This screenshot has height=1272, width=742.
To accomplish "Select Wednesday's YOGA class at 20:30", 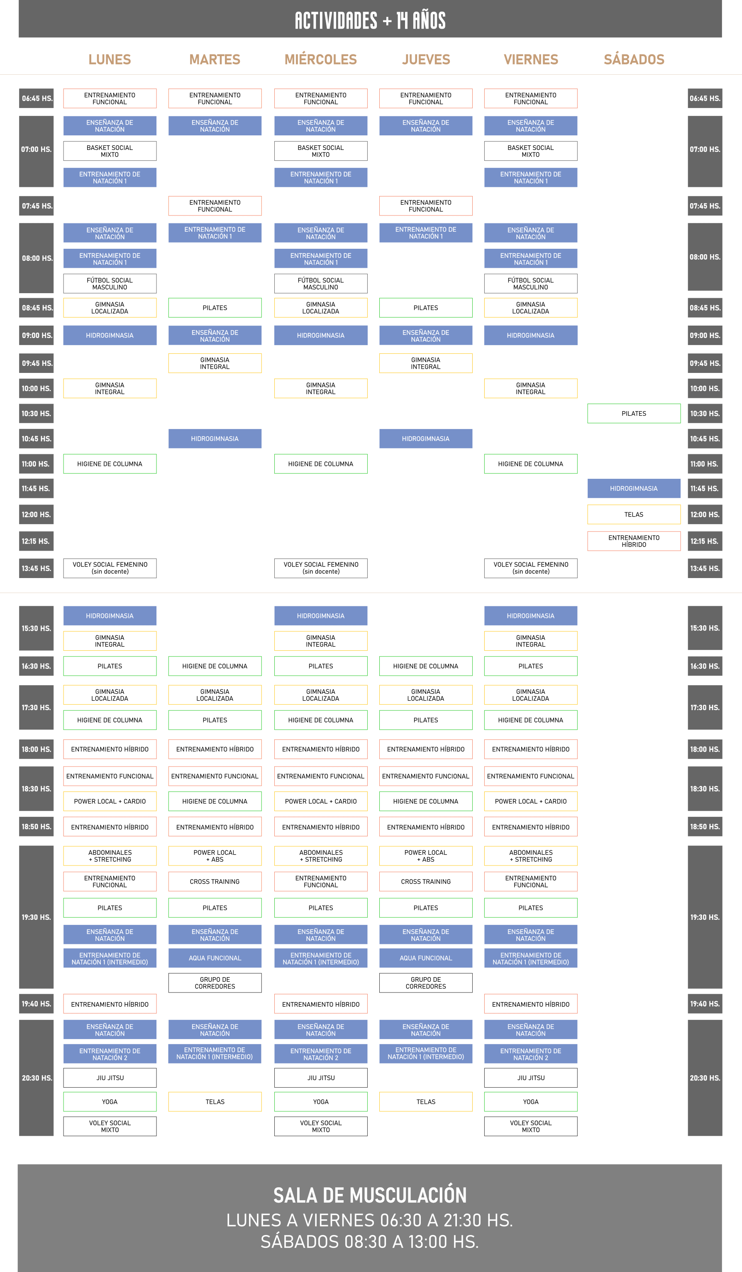I will click(x=320, y=1102).
